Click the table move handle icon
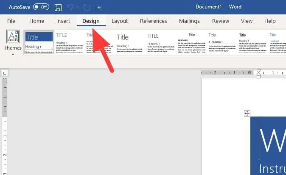 point(247,113)
